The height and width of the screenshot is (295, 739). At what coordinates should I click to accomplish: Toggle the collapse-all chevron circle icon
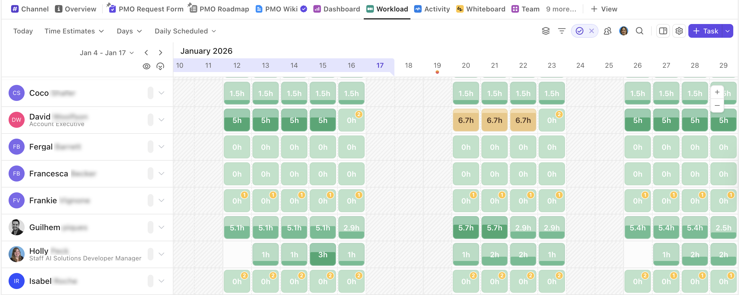pyautogui.click(x=160, y=66)
